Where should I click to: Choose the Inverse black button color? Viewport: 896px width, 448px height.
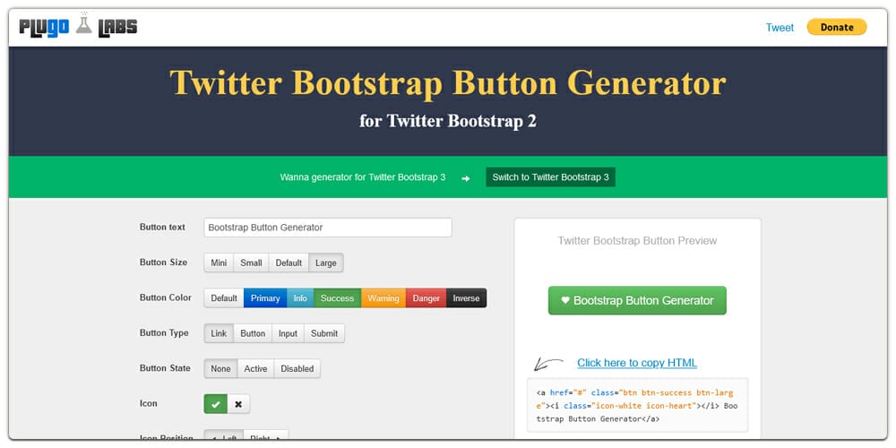pos(466,298)
